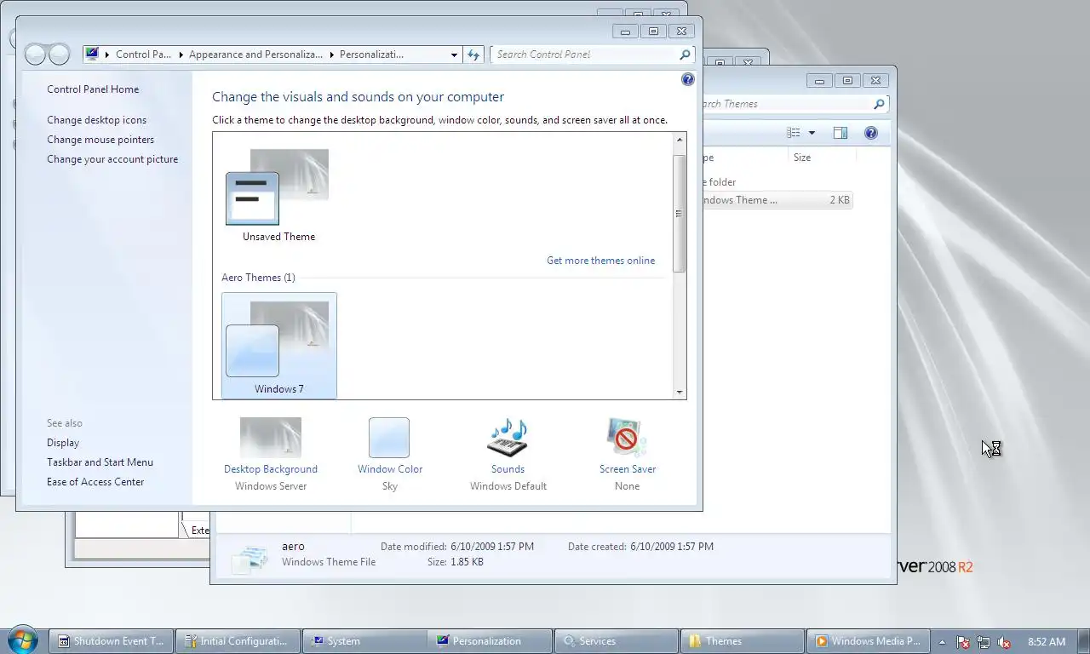The width and height of the screenshot is (1090, 654).
Task: Open the Desktop Background thumbnail
Action: pyautogui.click(x=271, y=438)
